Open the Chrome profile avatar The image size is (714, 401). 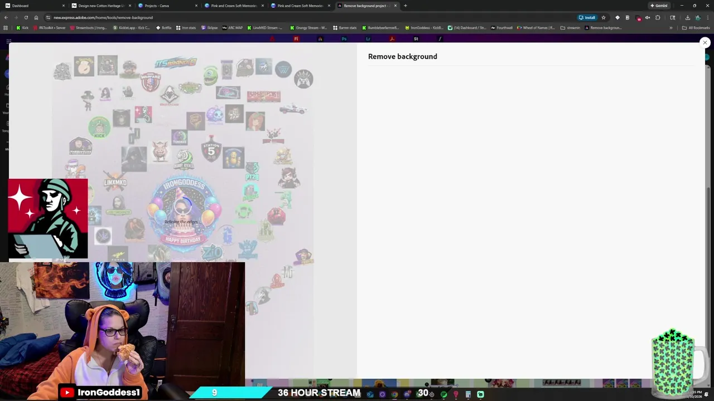click(x=698, y=17)
